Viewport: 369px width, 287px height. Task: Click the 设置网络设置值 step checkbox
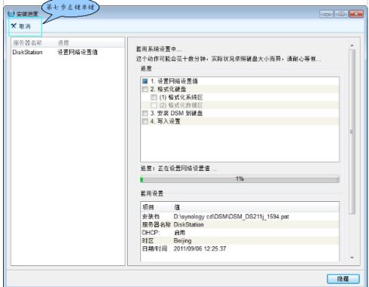[145, 81]
